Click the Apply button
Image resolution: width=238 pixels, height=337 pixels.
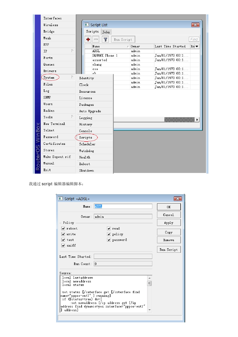coord(169,222)
